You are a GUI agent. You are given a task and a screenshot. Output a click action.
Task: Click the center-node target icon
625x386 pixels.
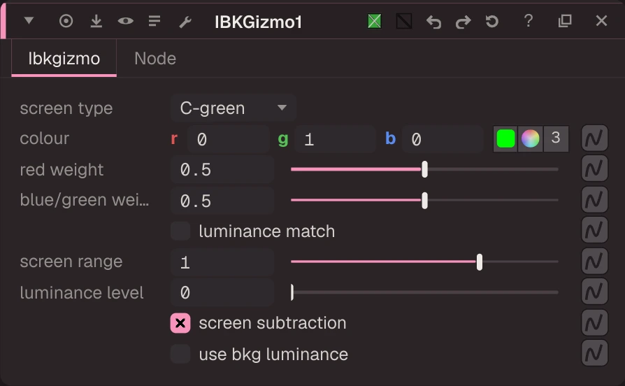[x=66, y=21]
